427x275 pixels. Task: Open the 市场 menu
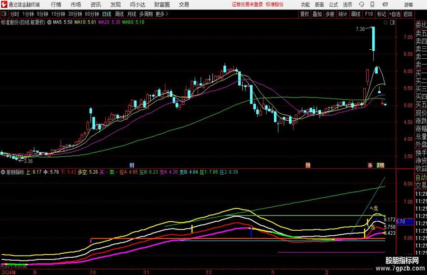coord(76,5)
